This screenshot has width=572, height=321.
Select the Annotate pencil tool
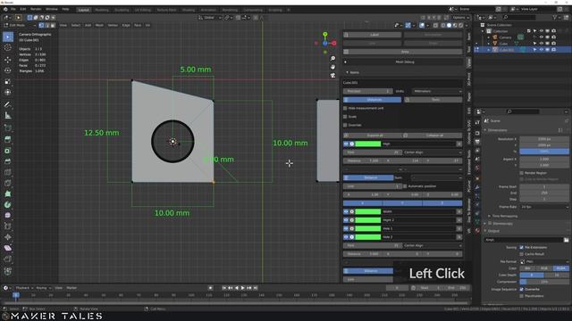coord(8,105)
